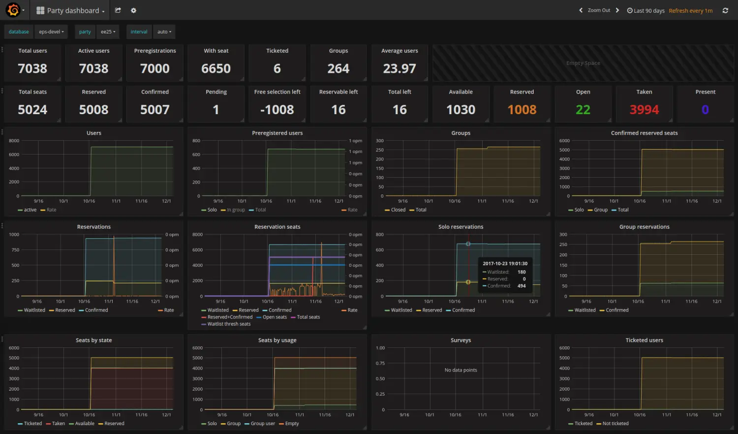Click the blue Present value 0
738x434 pixels.
[705, 110]
